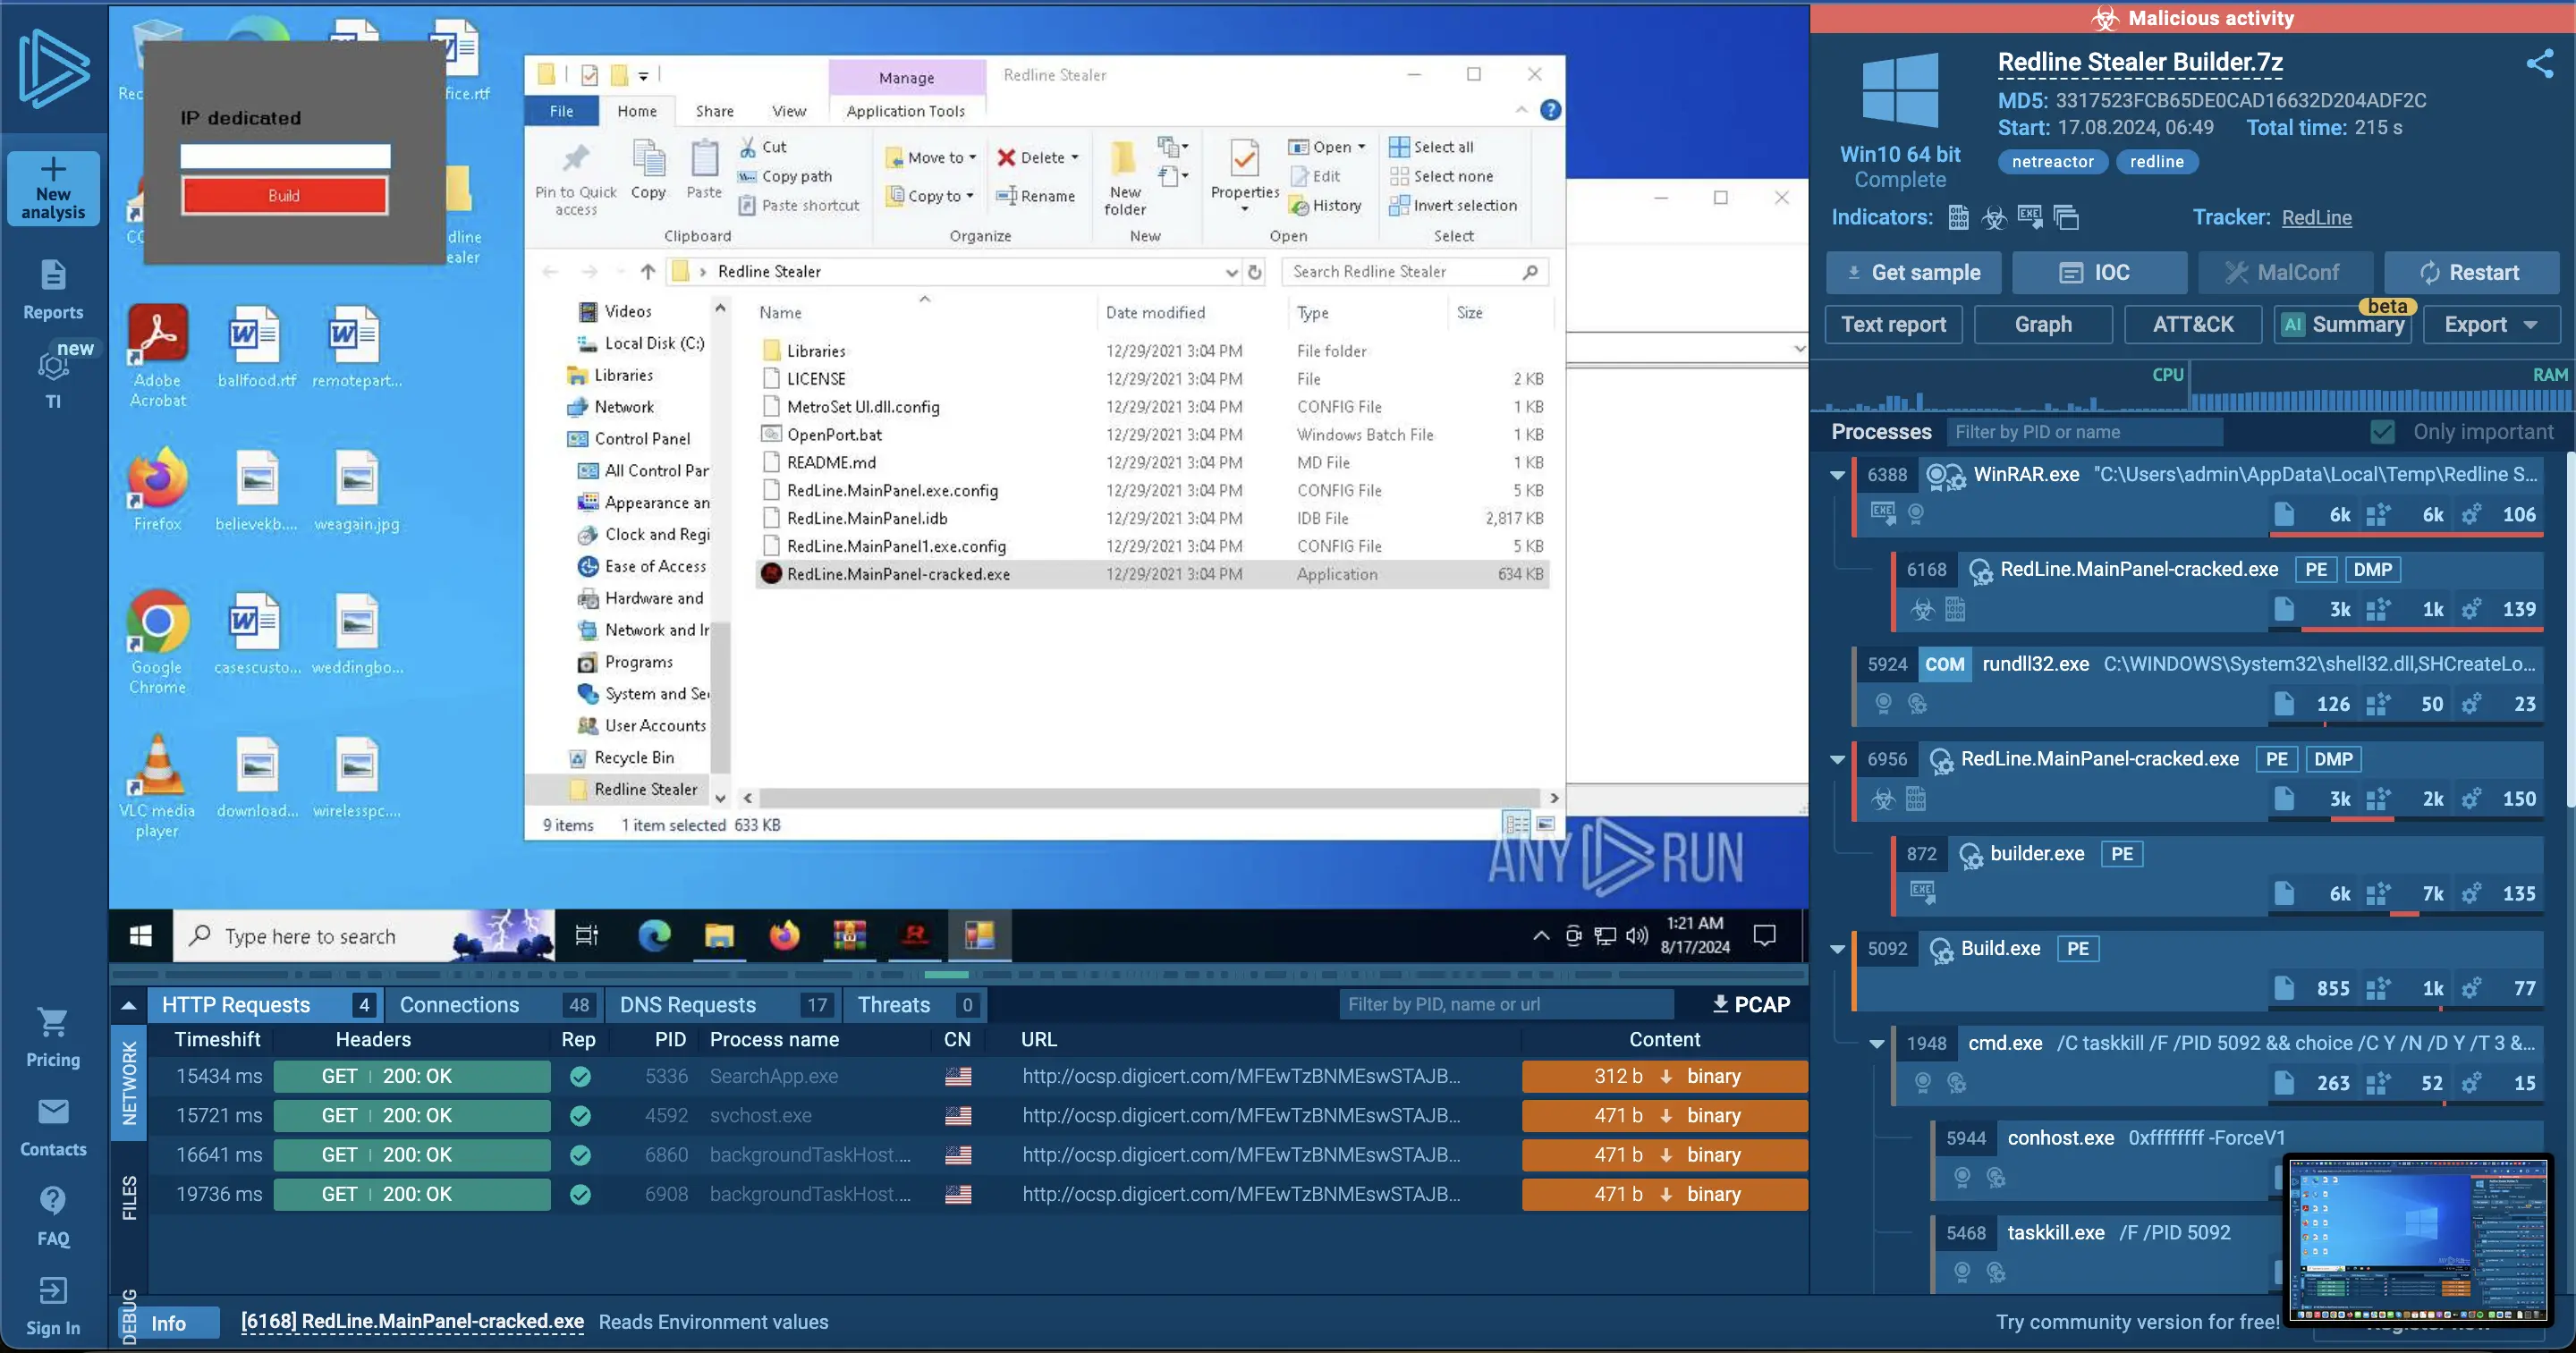Click the Filter by PID or name field
The height and width of the screenshot is (1353, 2576).
[x=2084, y=432]
